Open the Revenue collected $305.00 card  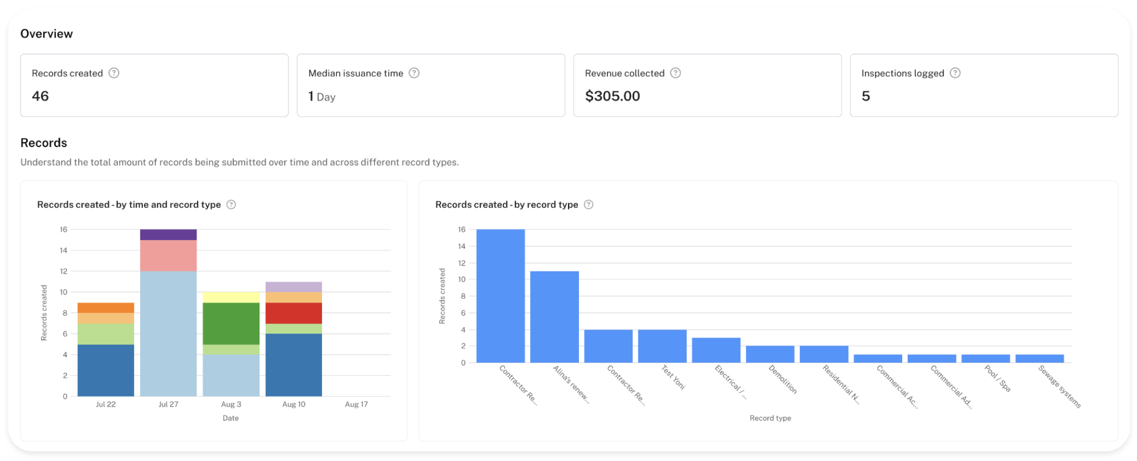coord(707,85)
